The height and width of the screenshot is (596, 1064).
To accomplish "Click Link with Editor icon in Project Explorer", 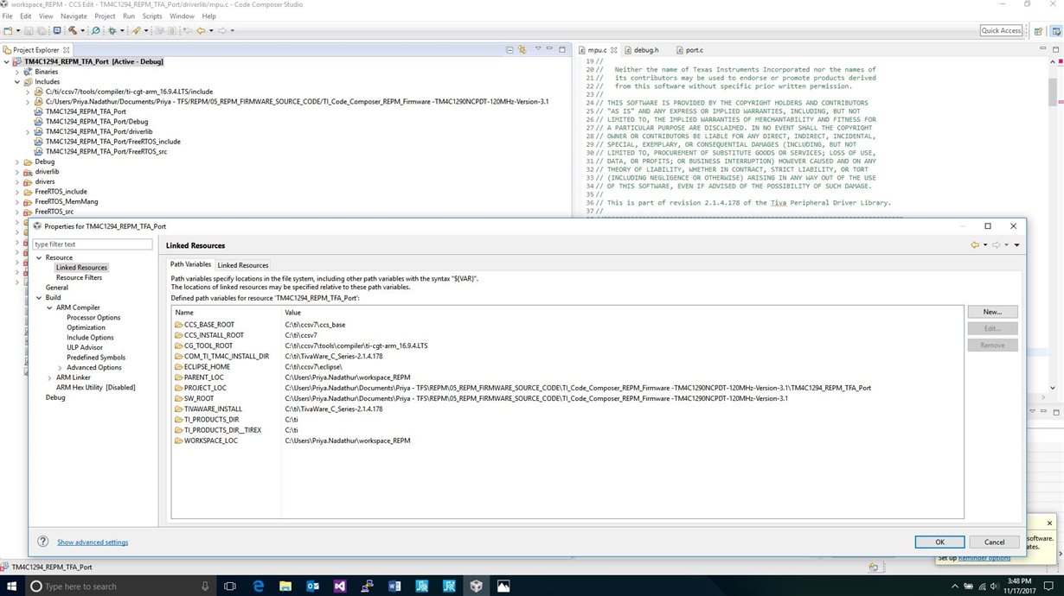I will click(x=522, y=49).
